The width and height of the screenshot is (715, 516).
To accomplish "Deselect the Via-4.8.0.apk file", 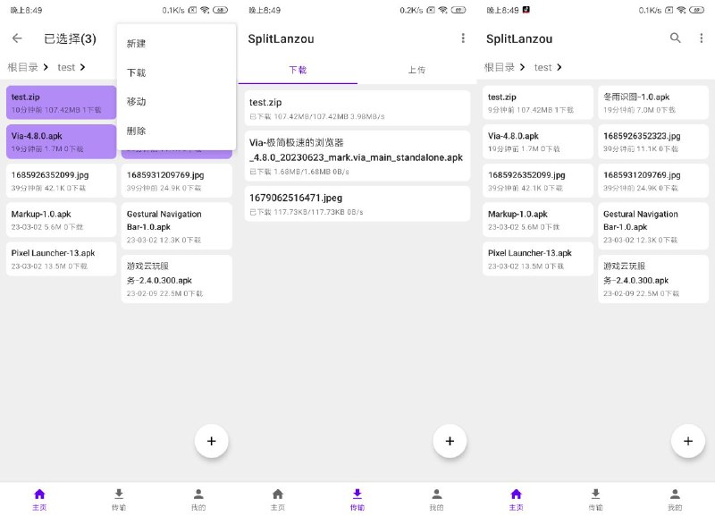I will (61, 140).
